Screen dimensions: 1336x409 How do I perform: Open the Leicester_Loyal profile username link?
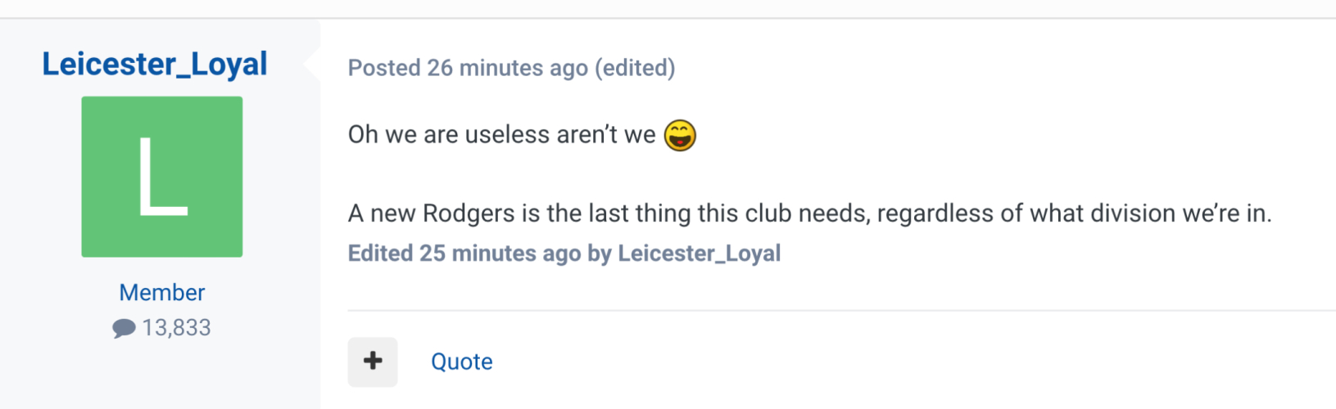[155, 64]
